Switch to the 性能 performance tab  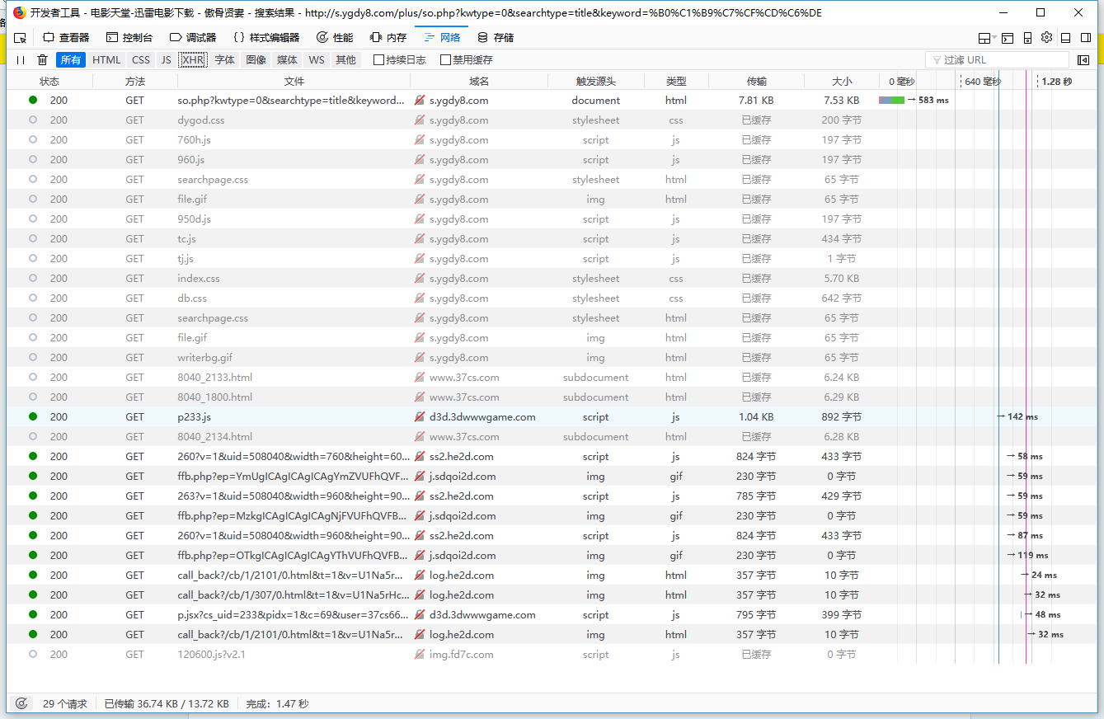(335, 38)
